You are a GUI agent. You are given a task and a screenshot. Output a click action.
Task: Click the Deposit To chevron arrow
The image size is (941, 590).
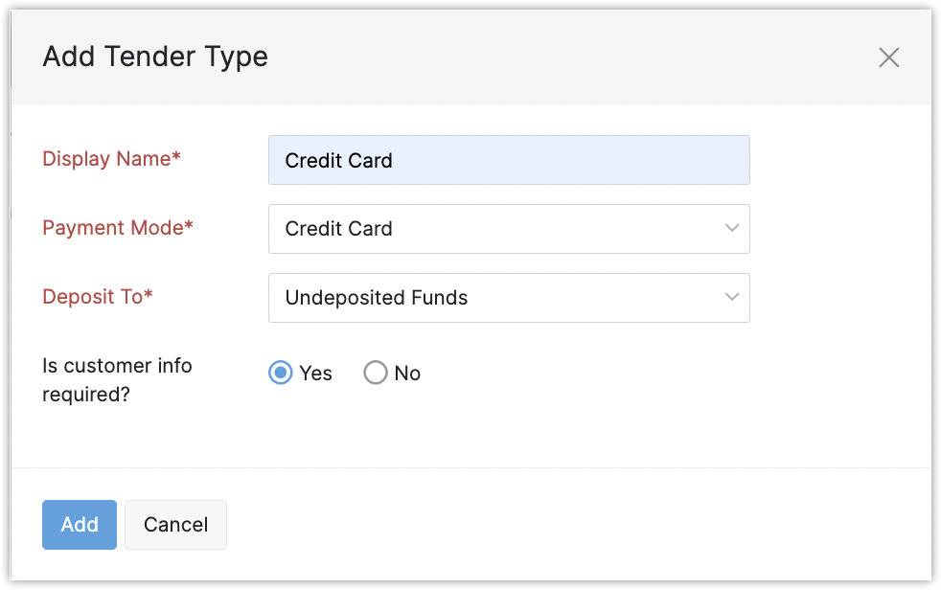click(x=732, y=298)
